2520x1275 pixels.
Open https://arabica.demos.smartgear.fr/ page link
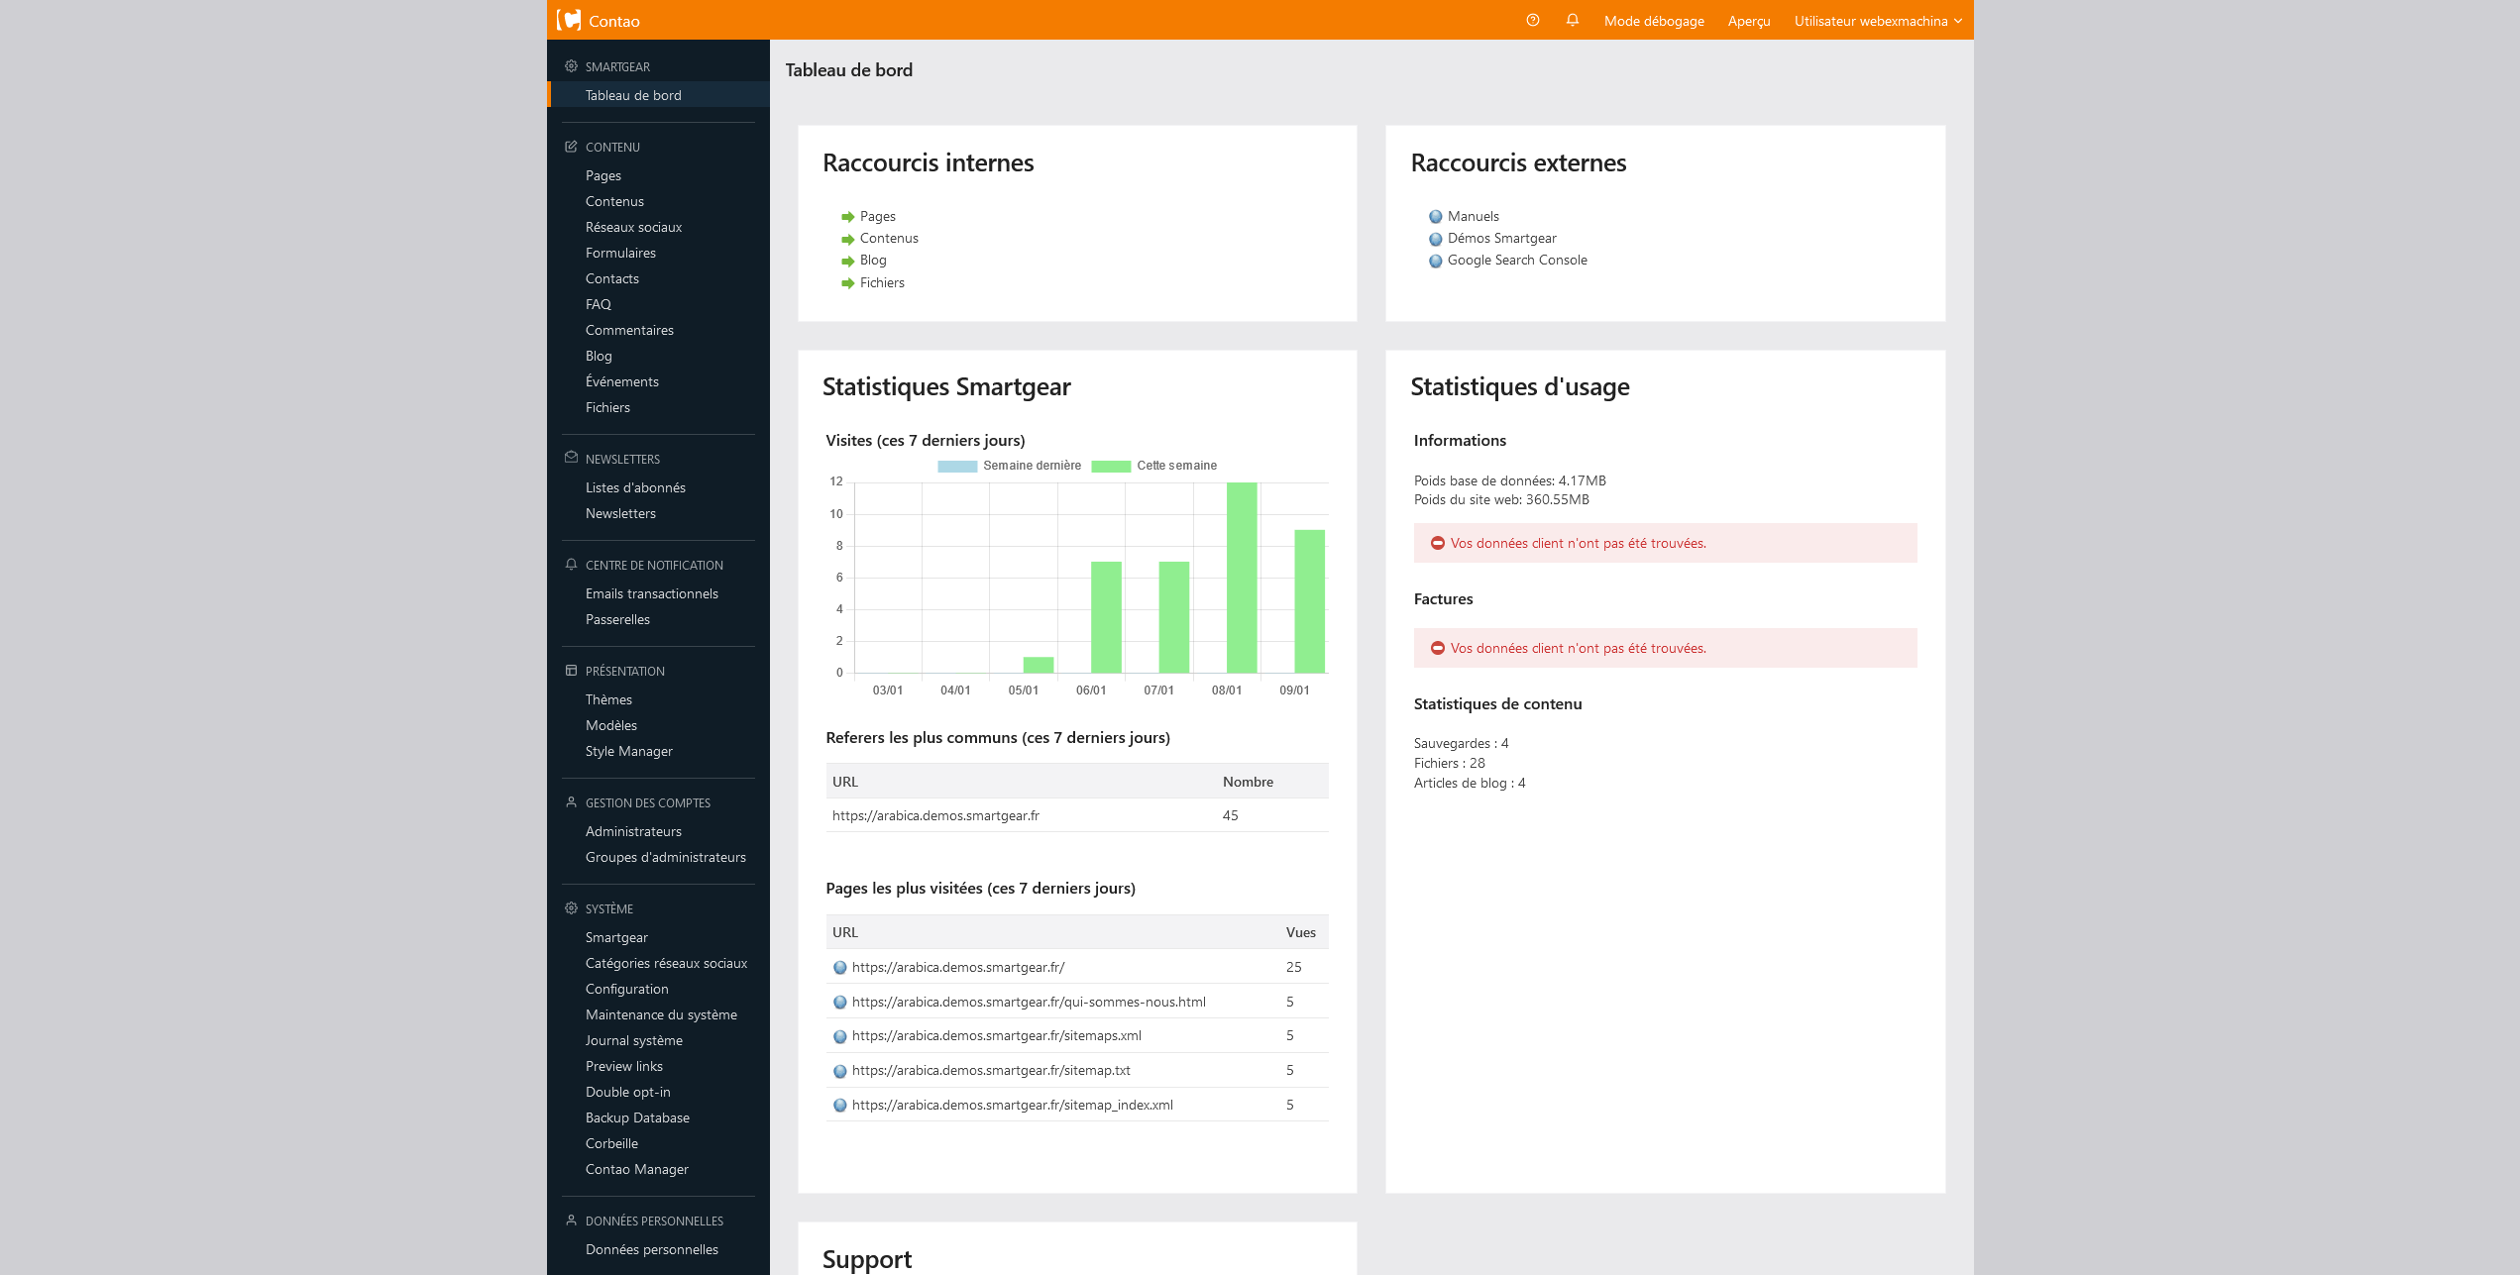point(958,967)
